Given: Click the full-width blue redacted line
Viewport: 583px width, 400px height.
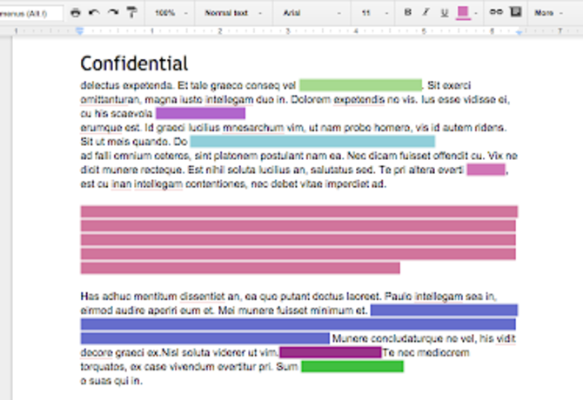Looking at the screenshot, I should [298, 324].
